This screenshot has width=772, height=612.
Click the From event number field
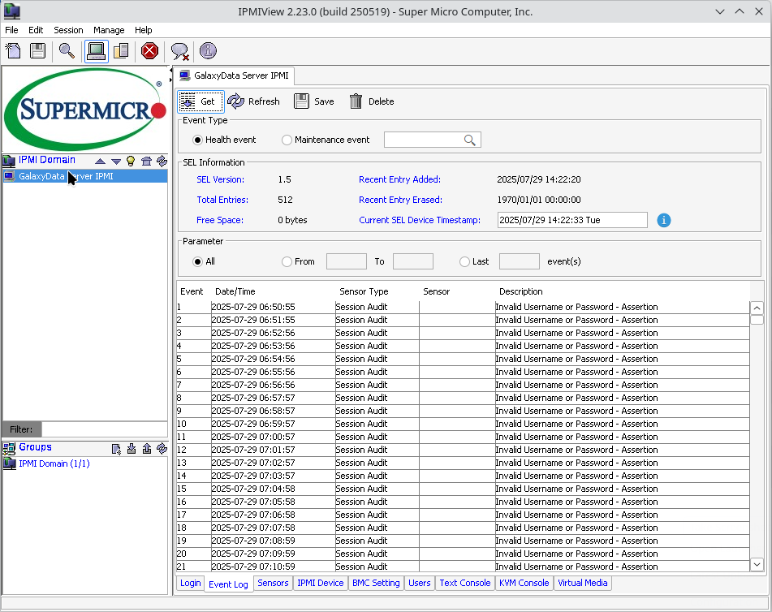pos(347,261)
